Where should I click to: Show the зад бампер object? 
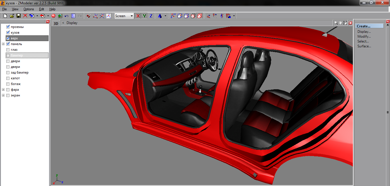point(8,72)
